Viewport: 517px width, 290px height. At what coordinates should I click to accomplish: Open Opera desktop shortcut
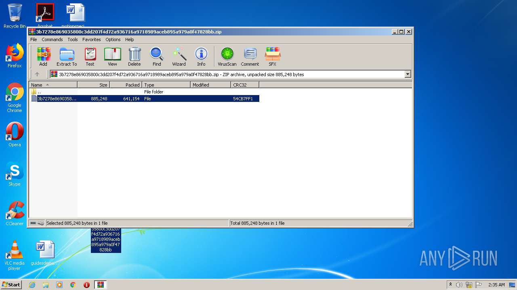(x=15, y=135)
